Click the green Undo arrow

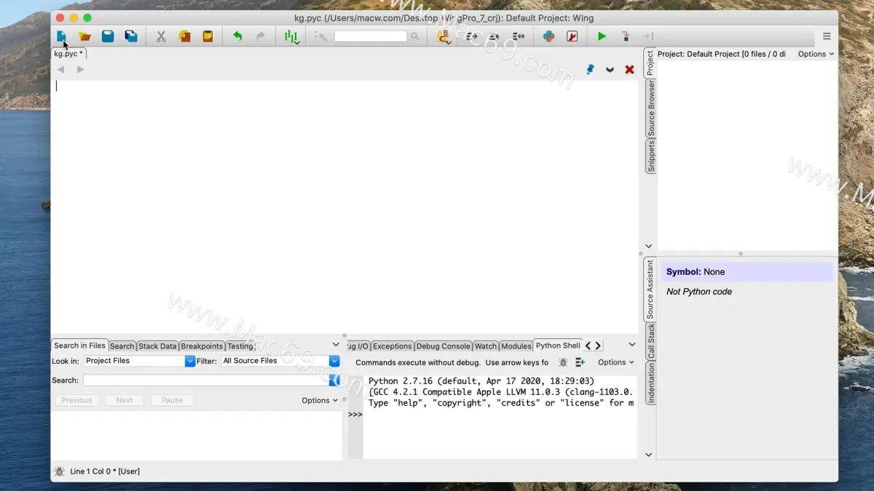click(237, 36)
